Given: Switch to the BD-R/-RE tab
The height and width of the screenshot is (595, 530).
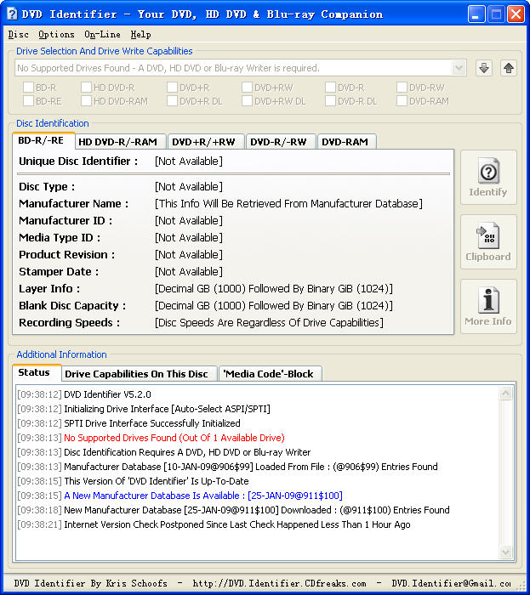Looking at the screenshot, I should (x=43, y=140).
